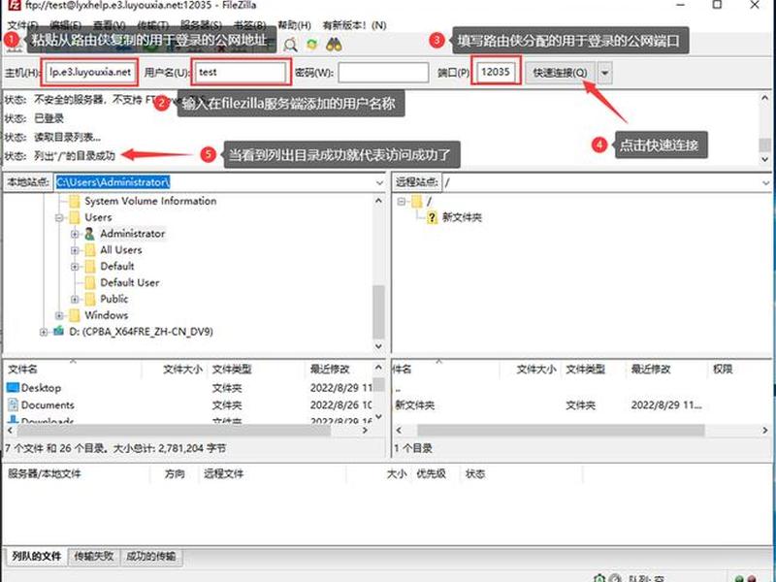
Task: Click the remote root '/' folder icon
Action: click(417, 201)
